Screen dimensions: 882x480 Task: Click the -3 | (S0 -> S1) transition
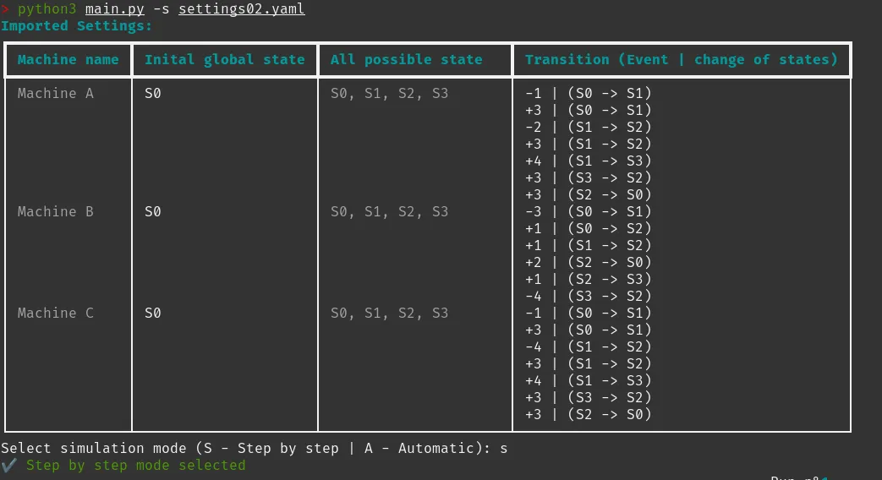pyautogui.click(x=588, y=212)
